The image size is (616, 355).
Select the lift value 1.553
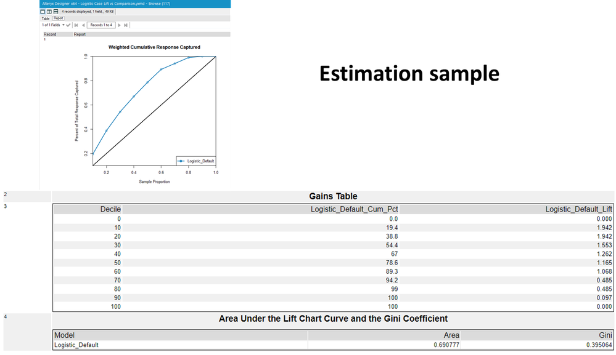604,245
